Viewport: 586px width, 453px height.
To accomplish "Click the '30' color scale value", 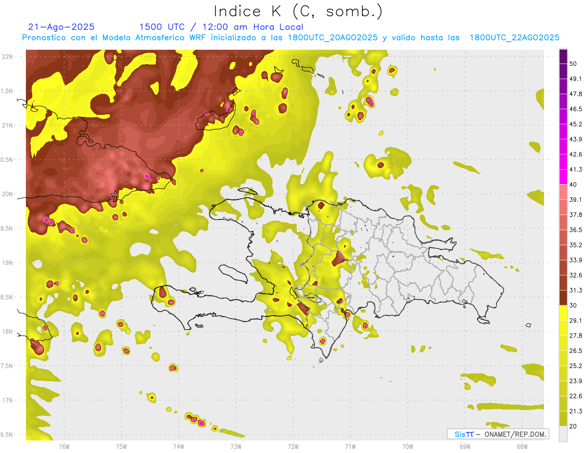I will [573, 305].
